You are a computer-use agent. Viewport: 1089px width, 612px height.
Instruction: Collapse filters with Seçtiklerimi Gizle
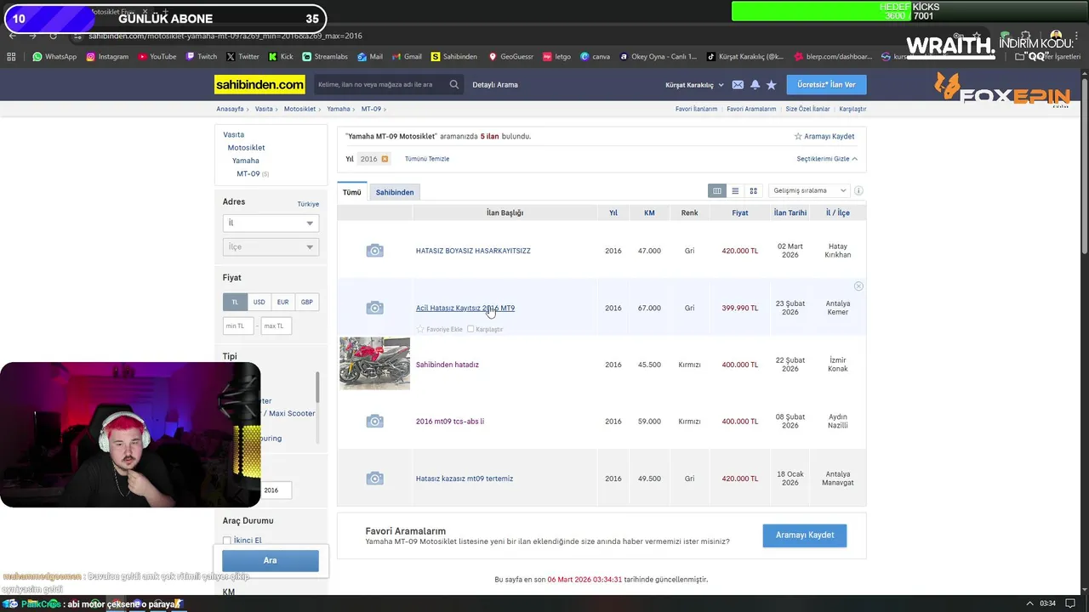(827, 159)
